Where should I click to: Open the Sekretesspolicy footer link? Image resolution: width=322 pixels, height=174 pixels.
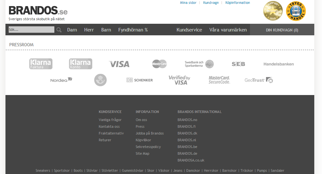point(148,147)
